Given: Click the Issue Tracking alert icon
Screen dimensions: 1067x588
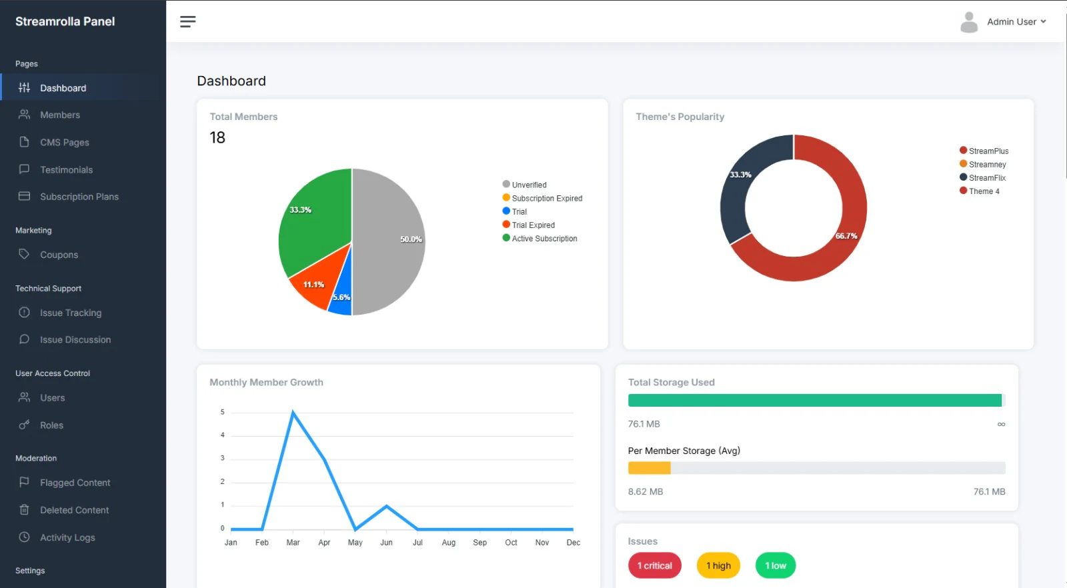Looking at the screenshot, I should coord(25,312).
